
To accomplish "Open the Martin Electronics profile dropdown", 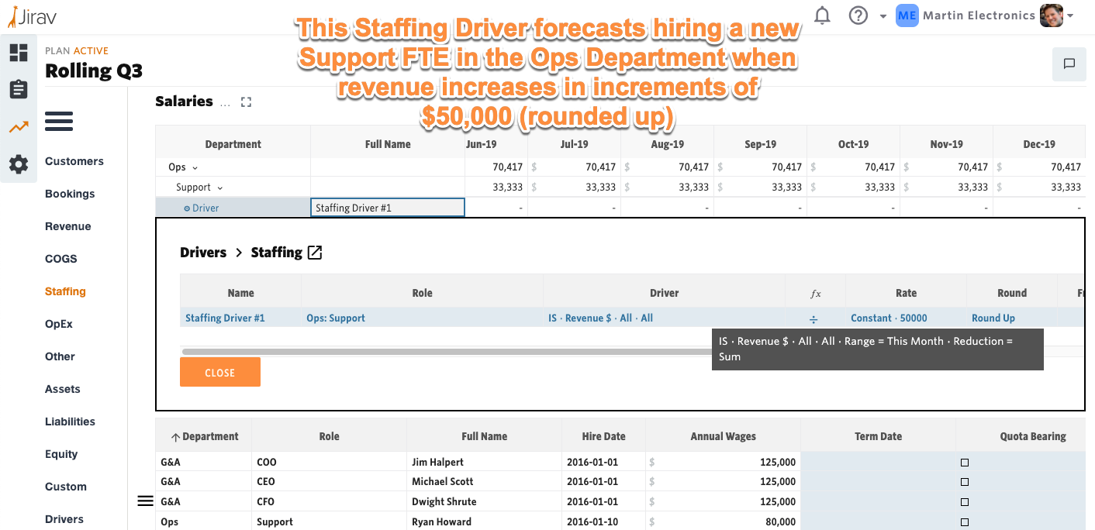I will (x=1069, y=15).
